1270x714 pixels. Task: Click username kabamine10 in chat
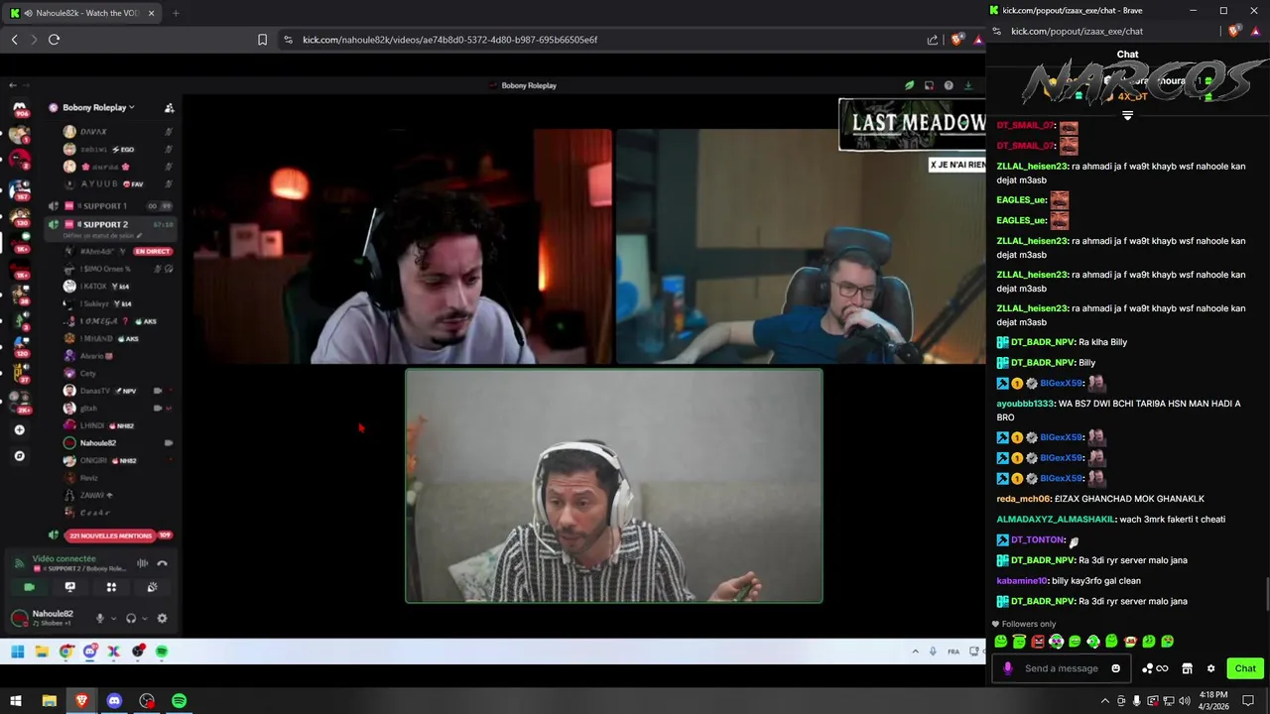(x=1022, y=581)
